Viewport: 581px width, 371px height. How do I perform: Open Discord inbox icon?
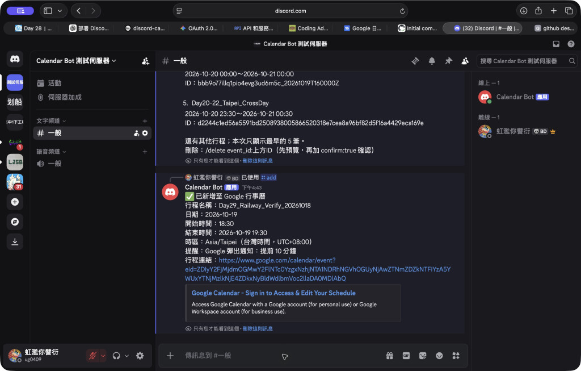(556, 44)
